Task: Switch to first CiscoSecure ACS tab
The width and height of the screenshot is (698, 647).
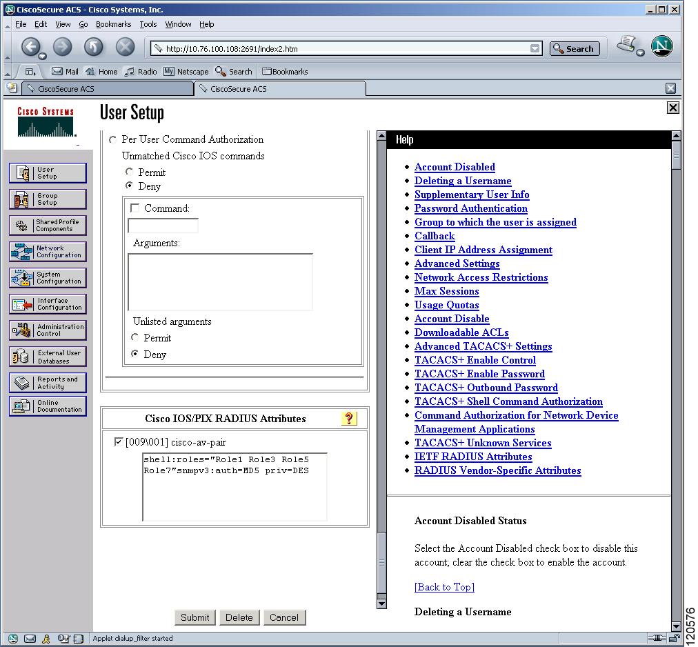Action: (107, 88)
